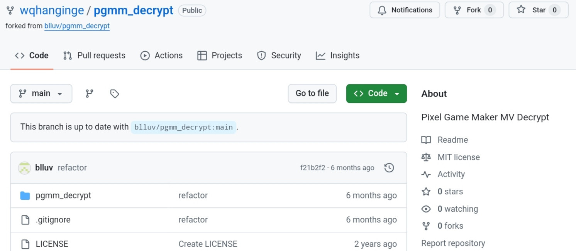View the Insights tab
Screen dimensions: 576x251
click(337, 56)
